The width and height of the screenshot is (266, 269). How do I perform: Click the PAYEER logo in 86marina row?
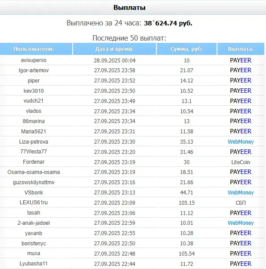pyautogui.click(x=241, y=121)
